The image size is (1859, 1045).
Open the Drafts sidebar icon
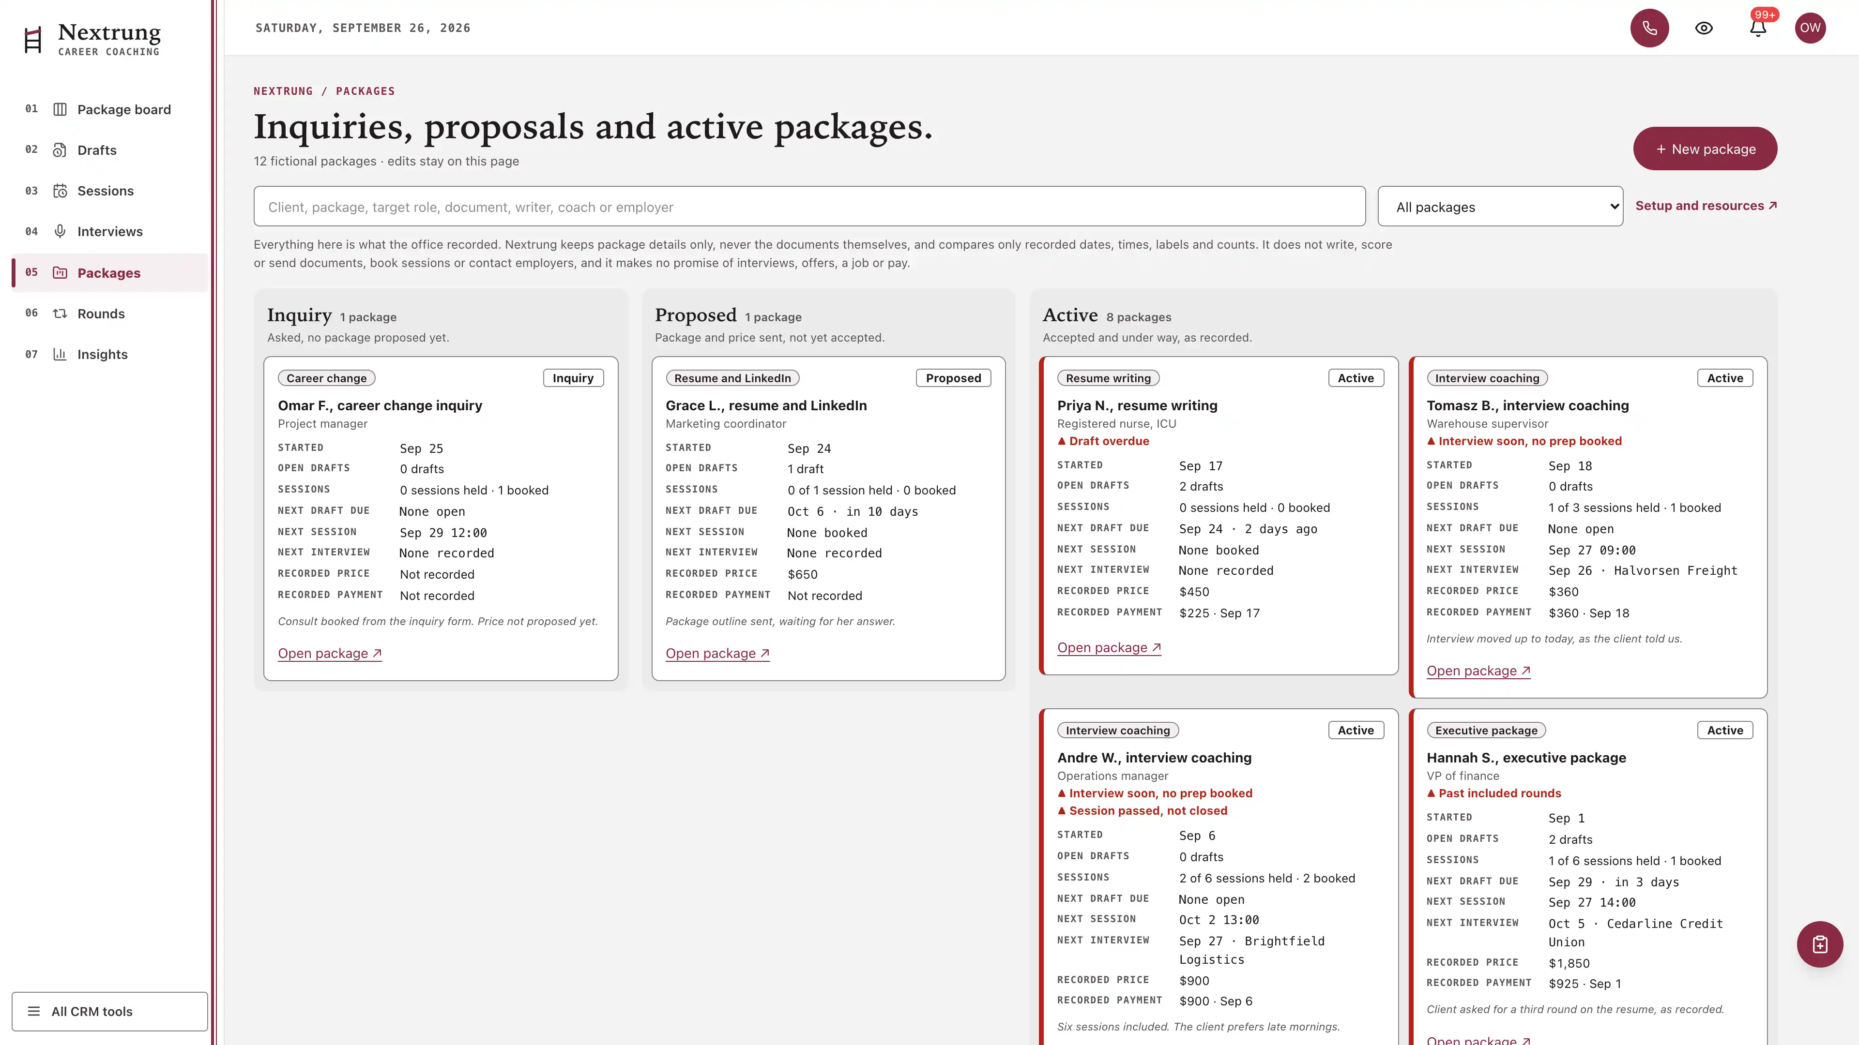coord(60,150)
